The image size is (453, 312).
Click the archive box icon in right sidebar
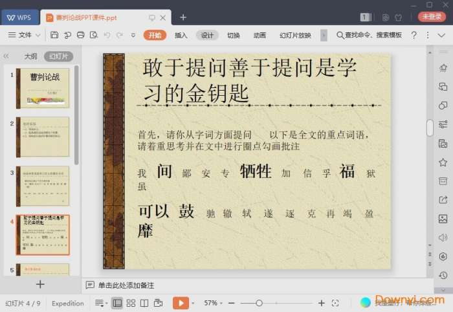tap(443, 181)
